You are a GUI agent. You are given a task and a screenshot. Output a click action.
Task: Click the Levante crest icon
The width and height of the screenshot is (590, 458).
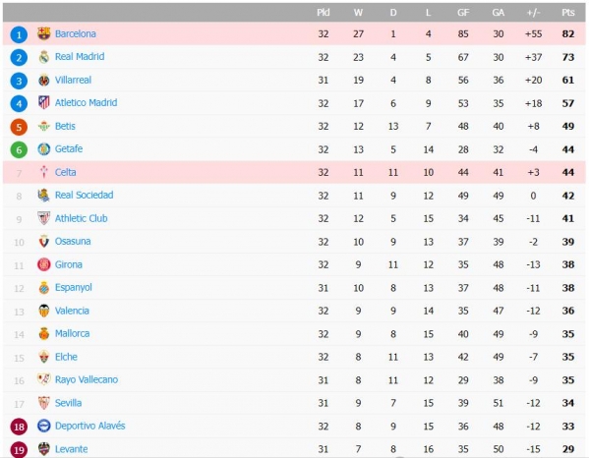[43, 449]
